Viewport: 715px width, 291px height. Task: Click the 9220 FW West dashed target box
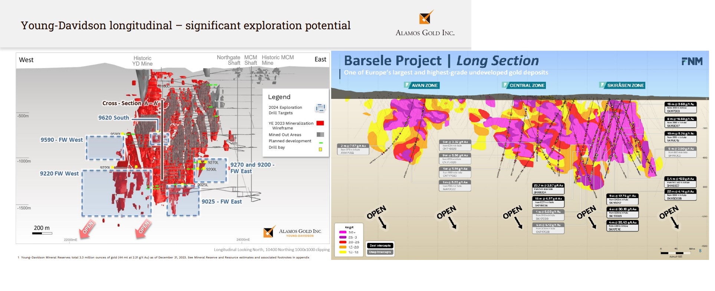[116, 193]
